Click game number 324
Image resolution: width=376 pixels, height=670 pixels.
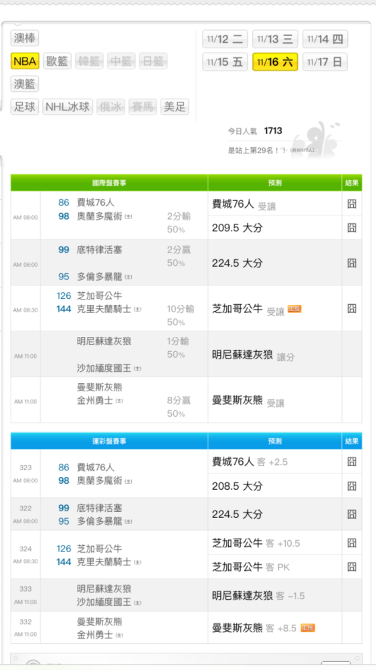pyautogui.click(x=25, y=549)
